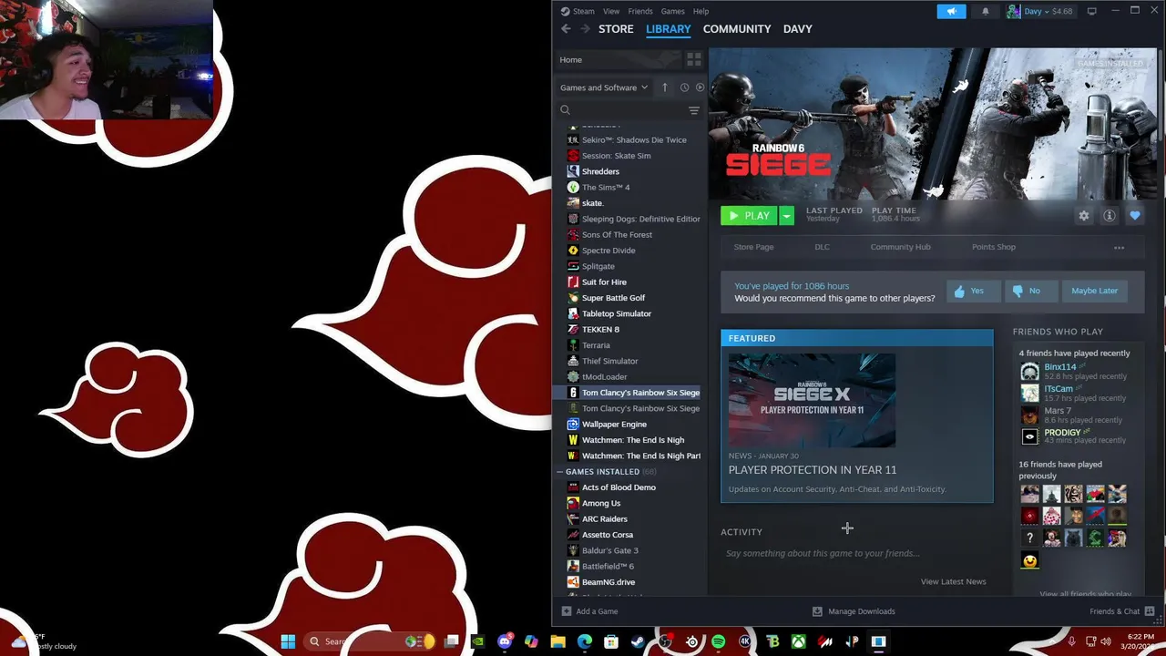Click the Steam icon in the taskbar
Image resolution: width=1166 pixels, height=656 pixels.
click(x=638, y=641)
